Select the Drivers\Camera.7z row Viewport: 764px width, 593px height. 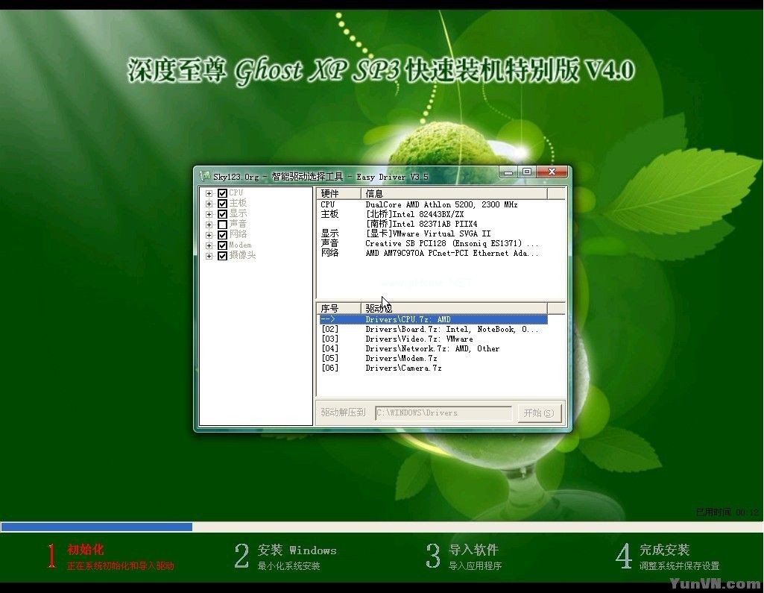[434, 368]
